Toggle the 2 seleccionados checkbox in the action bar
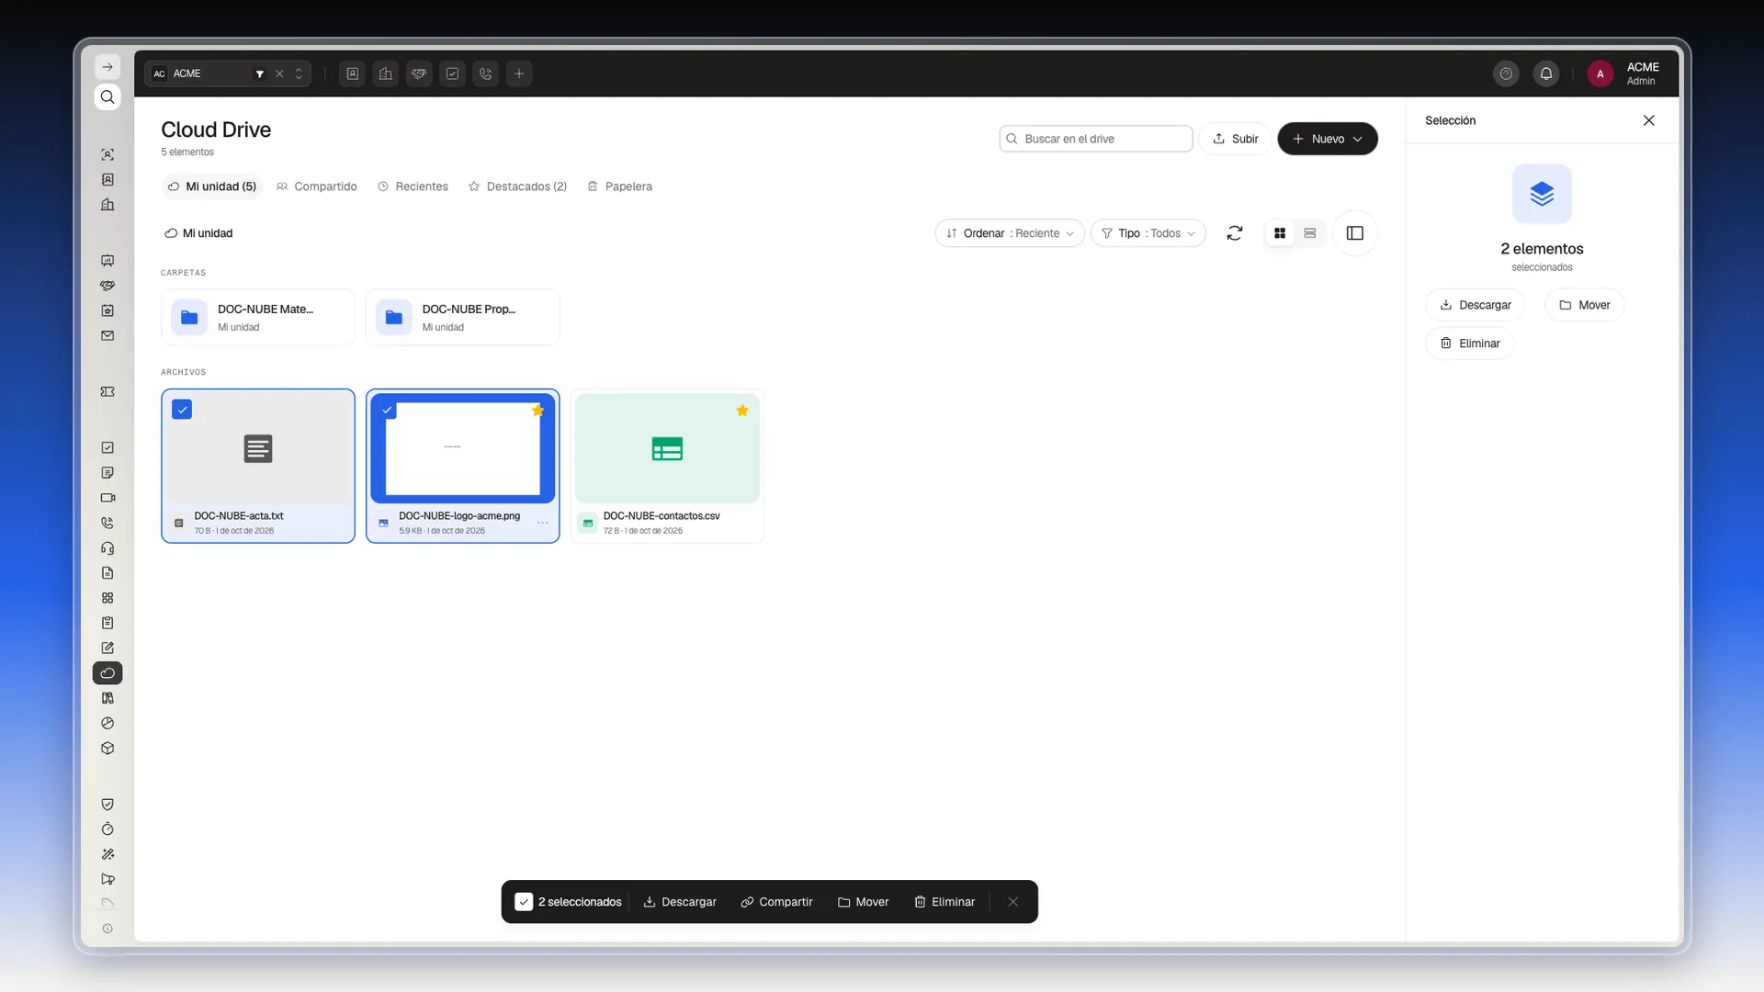The height and width of the screenshot is (992, 1764). pos(524,902)
